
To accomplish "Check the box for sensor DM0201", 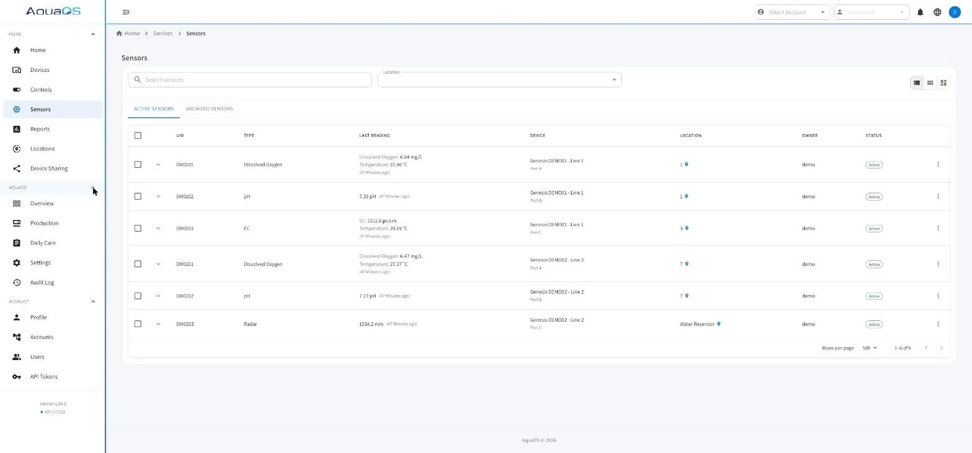I will click(x=138, y=264).
